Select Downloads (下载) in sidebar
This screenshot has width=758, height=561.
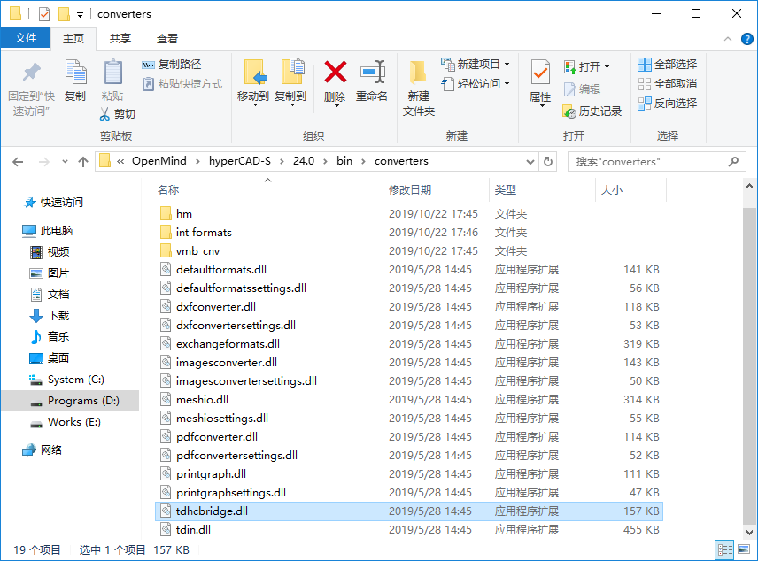point(50,316)
